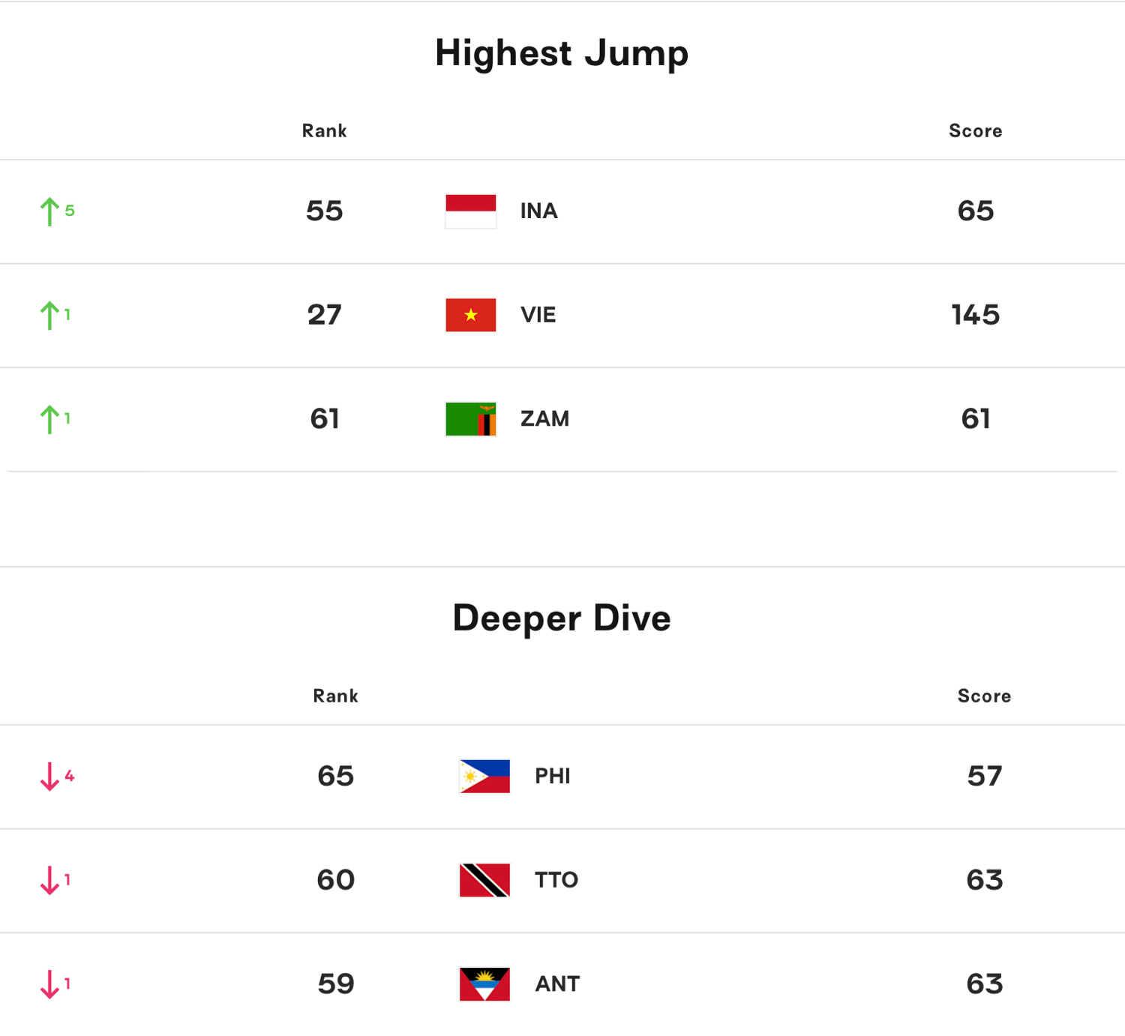Click the Highest Jump heading
This screenshot has width=1125, height=1036.
coord(562,54)
